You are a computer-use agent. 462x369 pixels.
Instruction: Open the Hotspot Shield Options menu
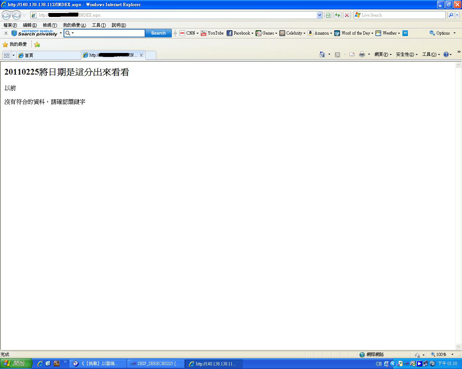pos(443,33)
